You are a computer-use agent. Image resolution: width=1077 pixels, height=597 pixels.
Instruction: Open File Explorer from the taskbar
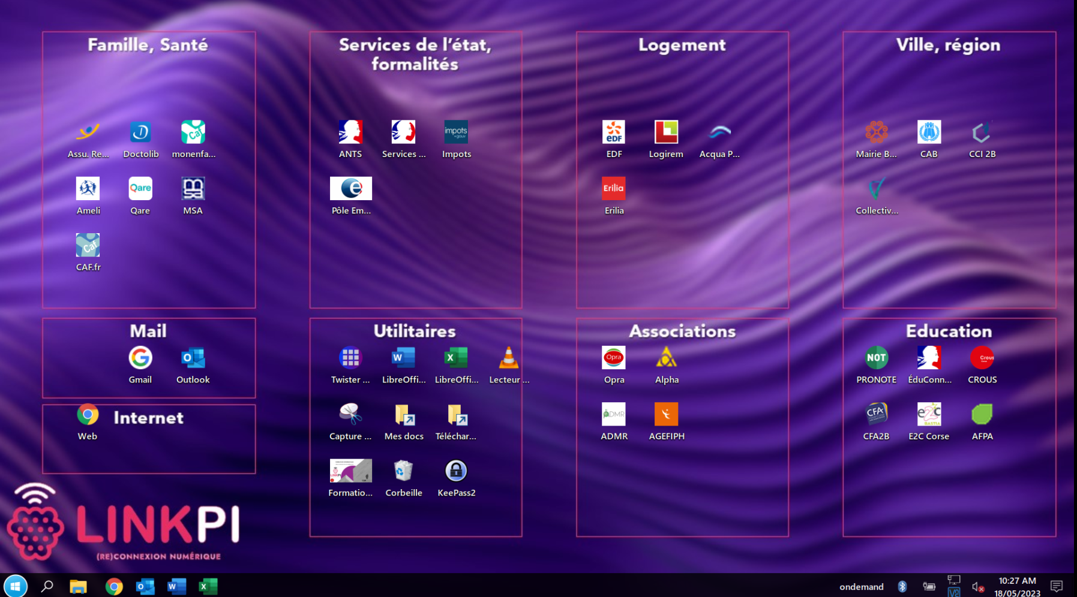coord(78,586)
